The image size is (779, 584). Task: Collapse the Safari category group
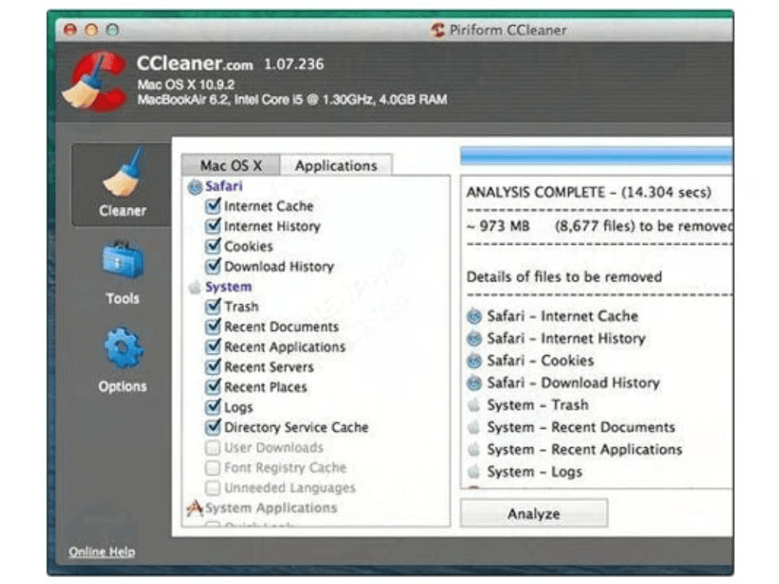tap(224, 186)
